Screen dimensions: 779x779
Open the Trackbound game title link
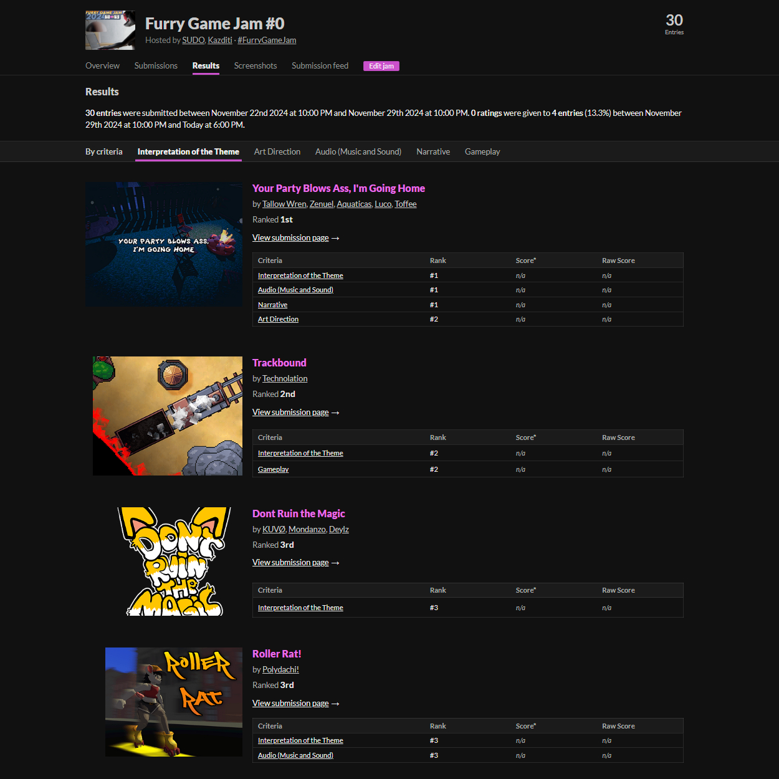(279, 363)
